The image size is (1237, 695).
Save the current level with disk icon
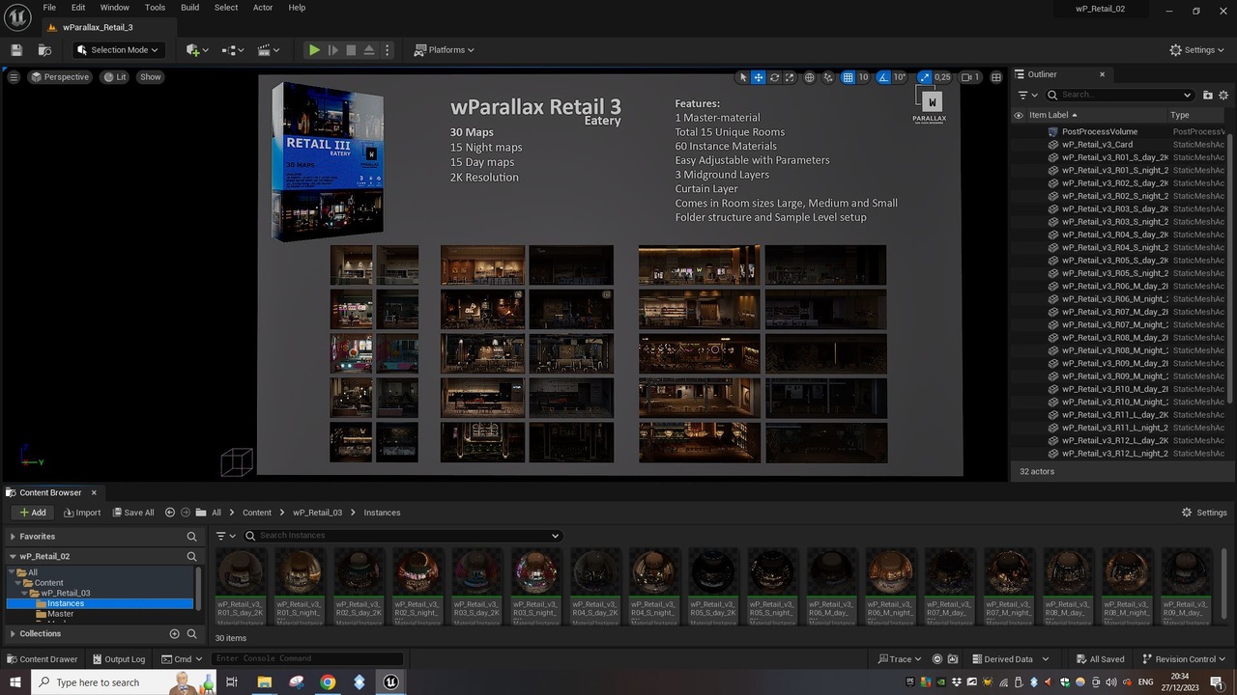(16, 50)
